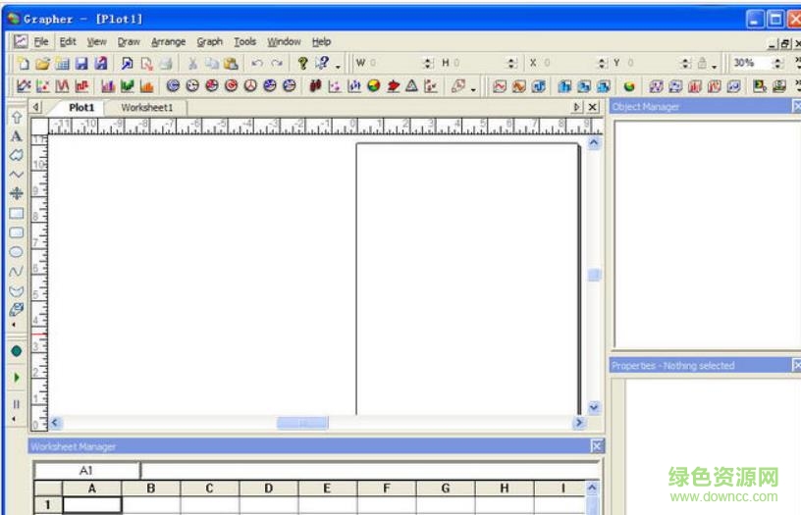Select the Ellipse drawing tool

point(16,251)
